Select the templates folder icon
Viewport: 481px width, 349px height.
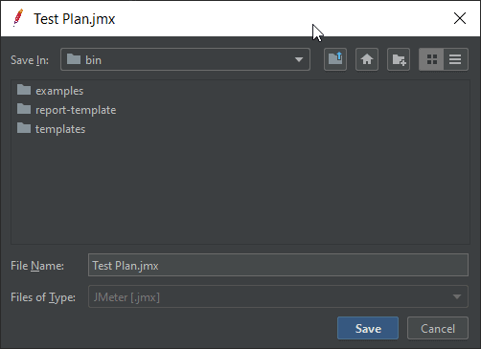[24, 128]
